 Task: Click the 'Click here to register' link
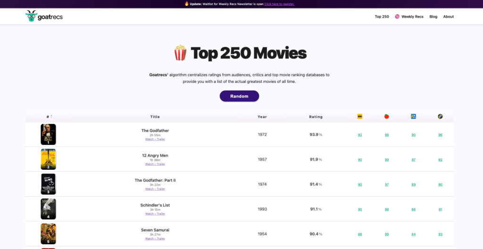(x=279, y=4)
